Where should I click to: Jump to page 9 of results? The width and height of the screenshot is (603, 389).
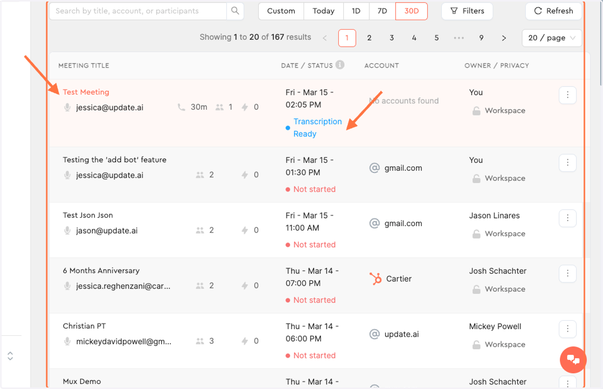click(481, 38)
